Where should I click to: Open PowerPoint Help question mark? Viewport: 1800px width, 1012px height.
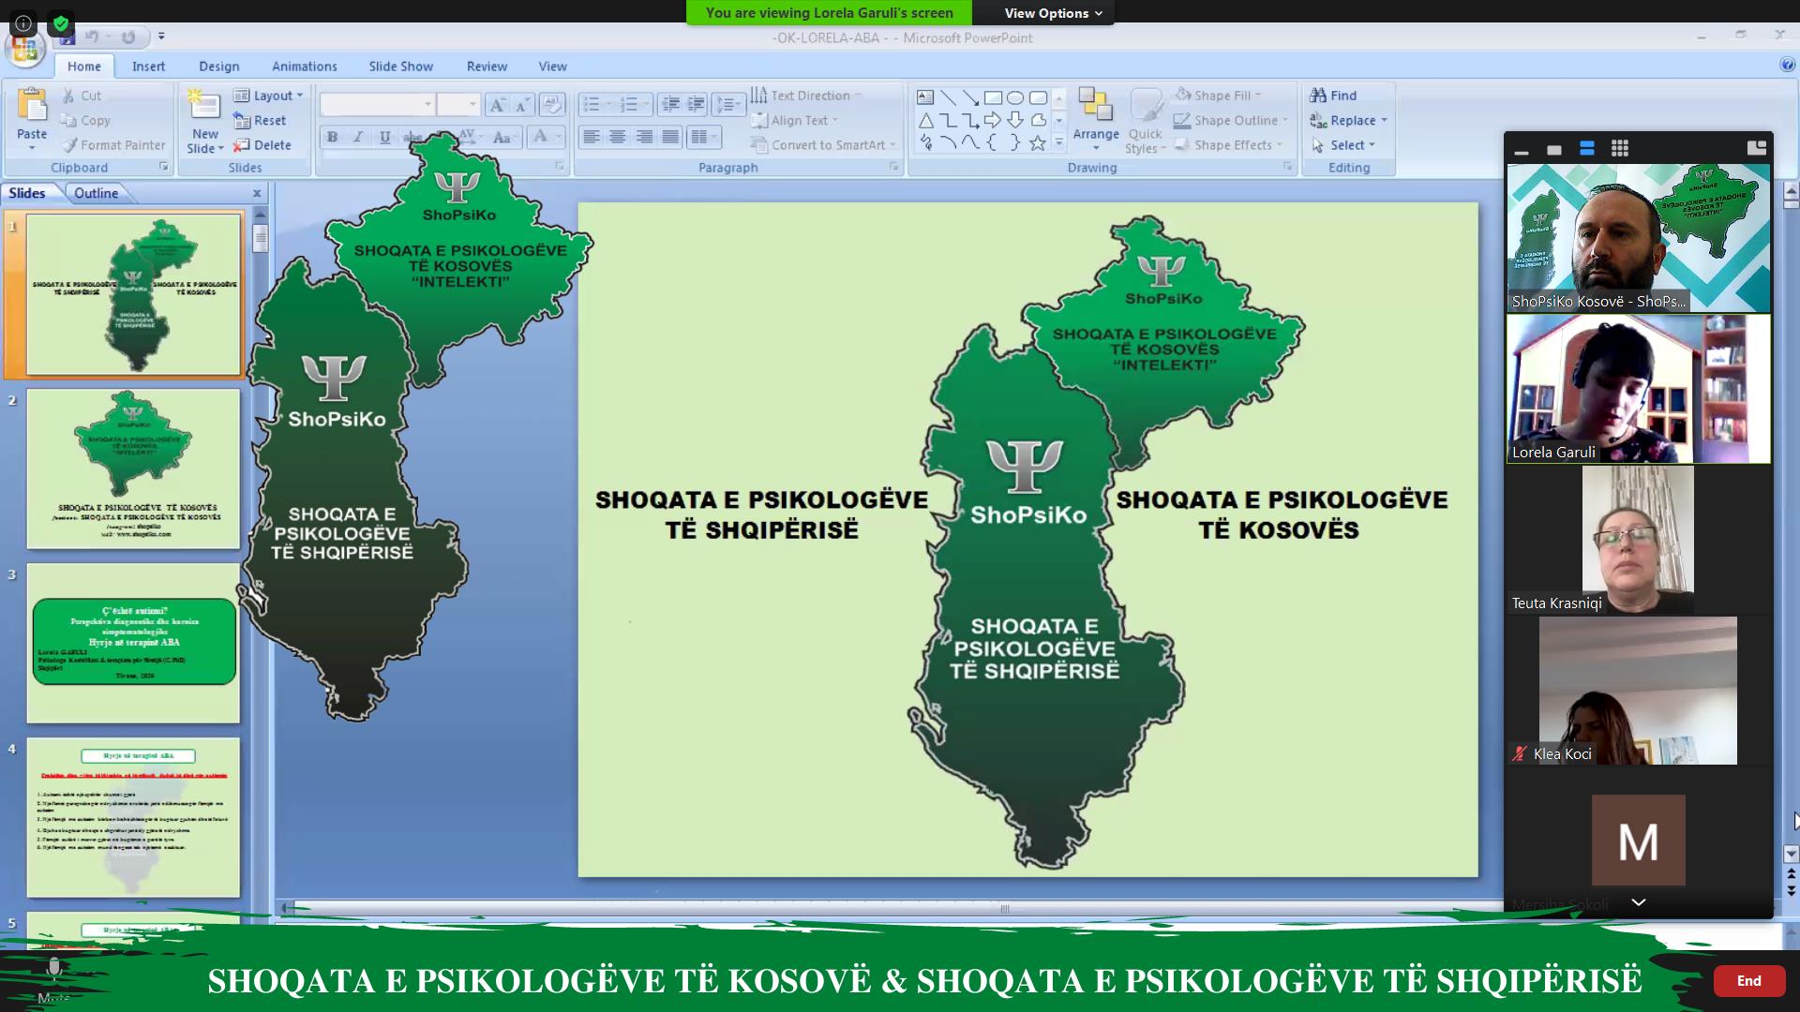point(1788,65)
